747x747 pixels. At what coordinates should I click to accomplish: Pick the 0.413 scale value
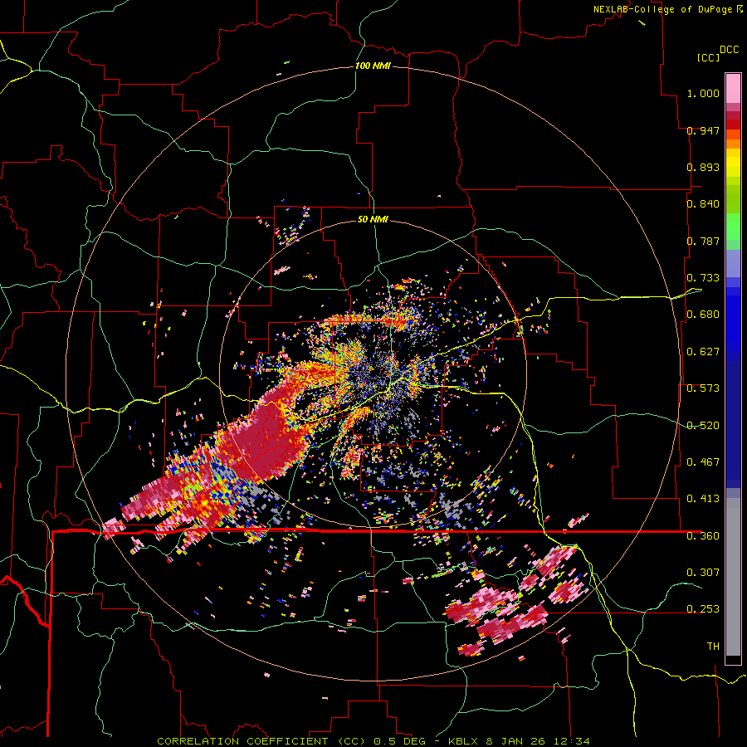[703, 499]
